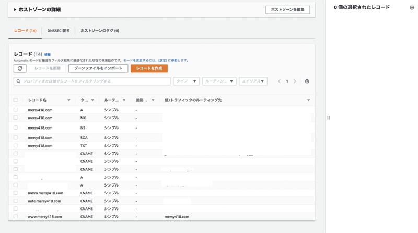Switch to the DNSSEC 署名 tab
Viewport: 418px width, 233px height.
58,31
